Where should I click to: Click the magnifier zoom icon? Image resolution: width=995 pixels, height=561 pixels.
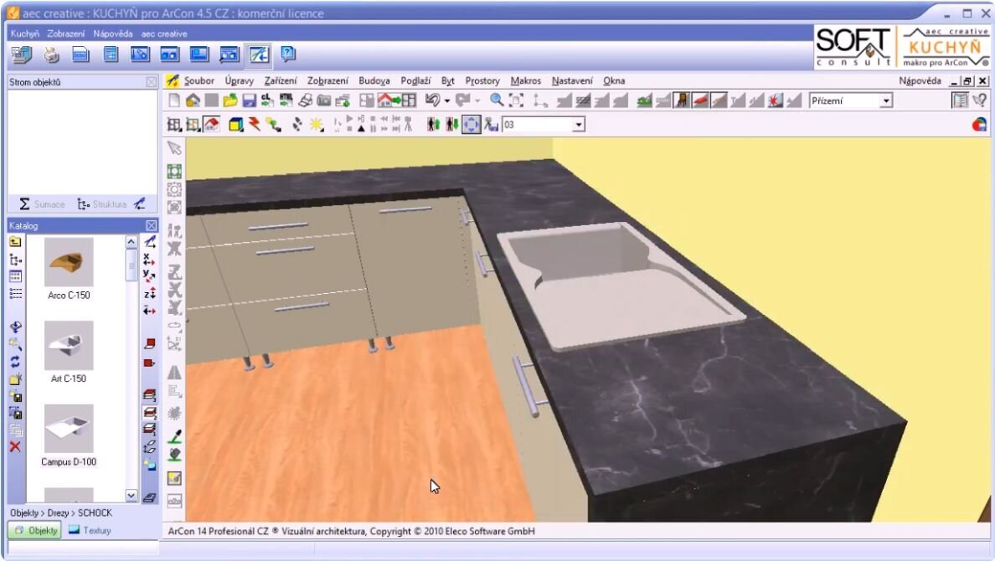497,101
